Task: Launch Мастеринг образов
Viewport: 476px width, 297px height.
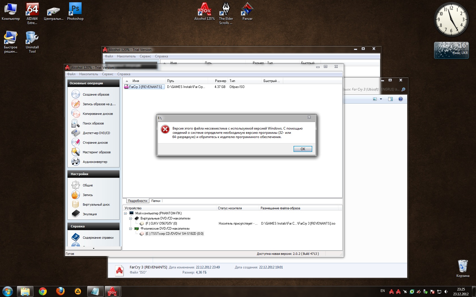Action: tap(96, 152)
